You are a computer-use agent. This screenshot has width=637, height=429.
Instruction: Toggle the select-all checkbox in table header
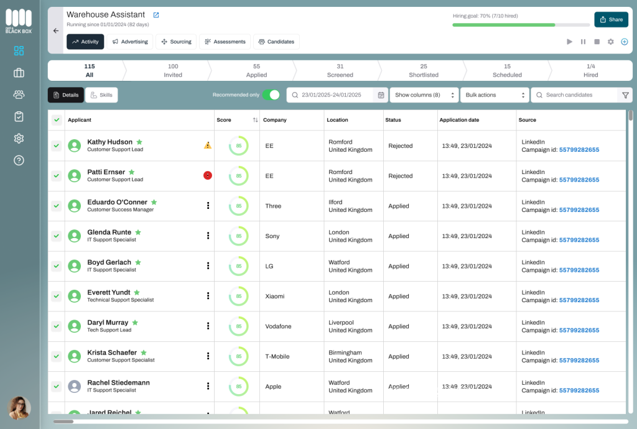[57, 120]
